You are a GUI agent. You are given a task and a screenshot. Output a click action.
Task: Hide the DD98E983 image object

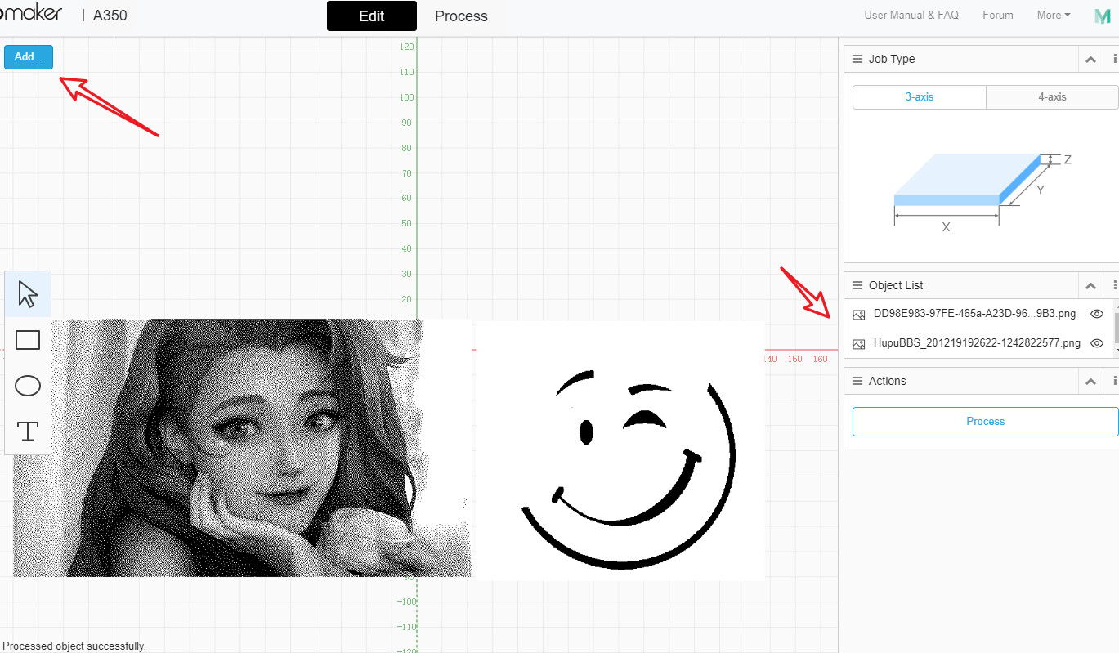pos(1096,313)
